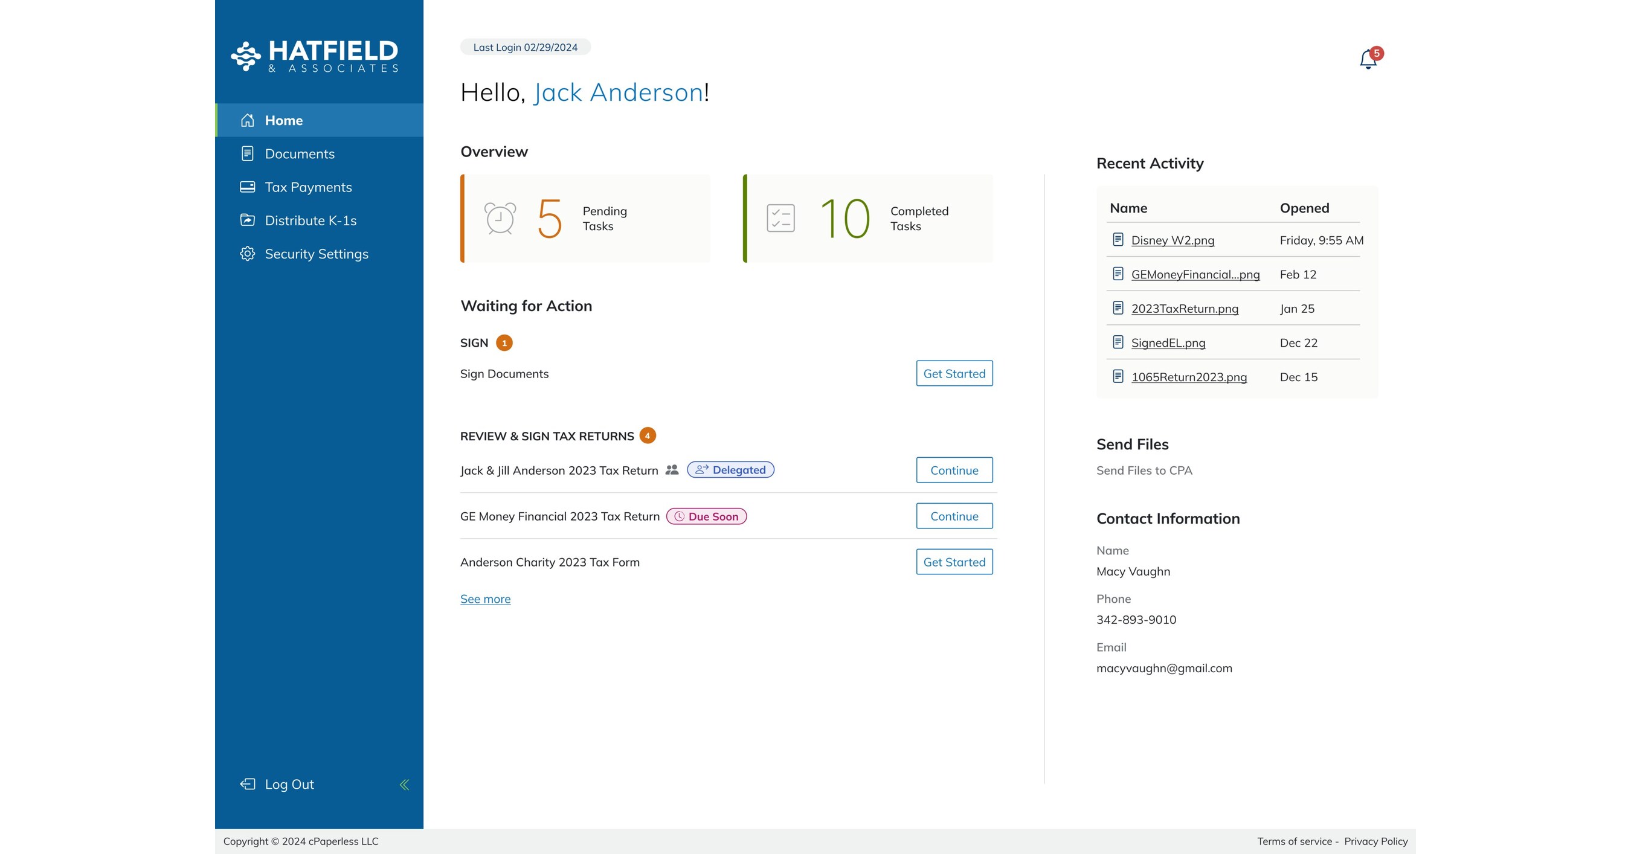Open the Security Settings gear icon
The image size is (1631, 854).
click(248, 254)
